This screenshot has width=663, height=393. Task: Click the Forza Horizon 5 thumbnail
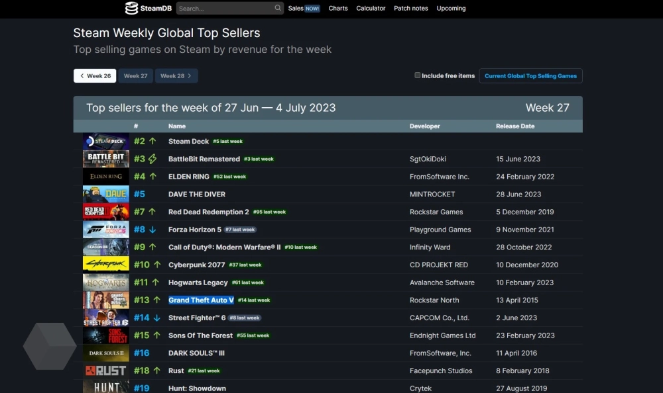pyautogui.click(x=105, y=230)
